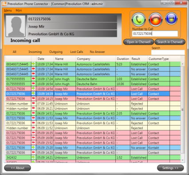Screen dimensions: 189x175
Task: Filter list by Incoming calls
Action: click(35, 52)
